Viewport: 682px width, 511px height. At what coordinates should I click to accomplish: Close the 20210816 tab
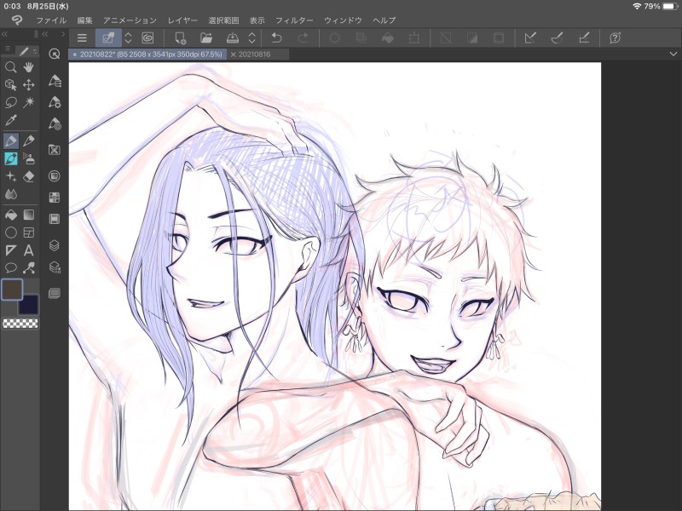(233, 55)
